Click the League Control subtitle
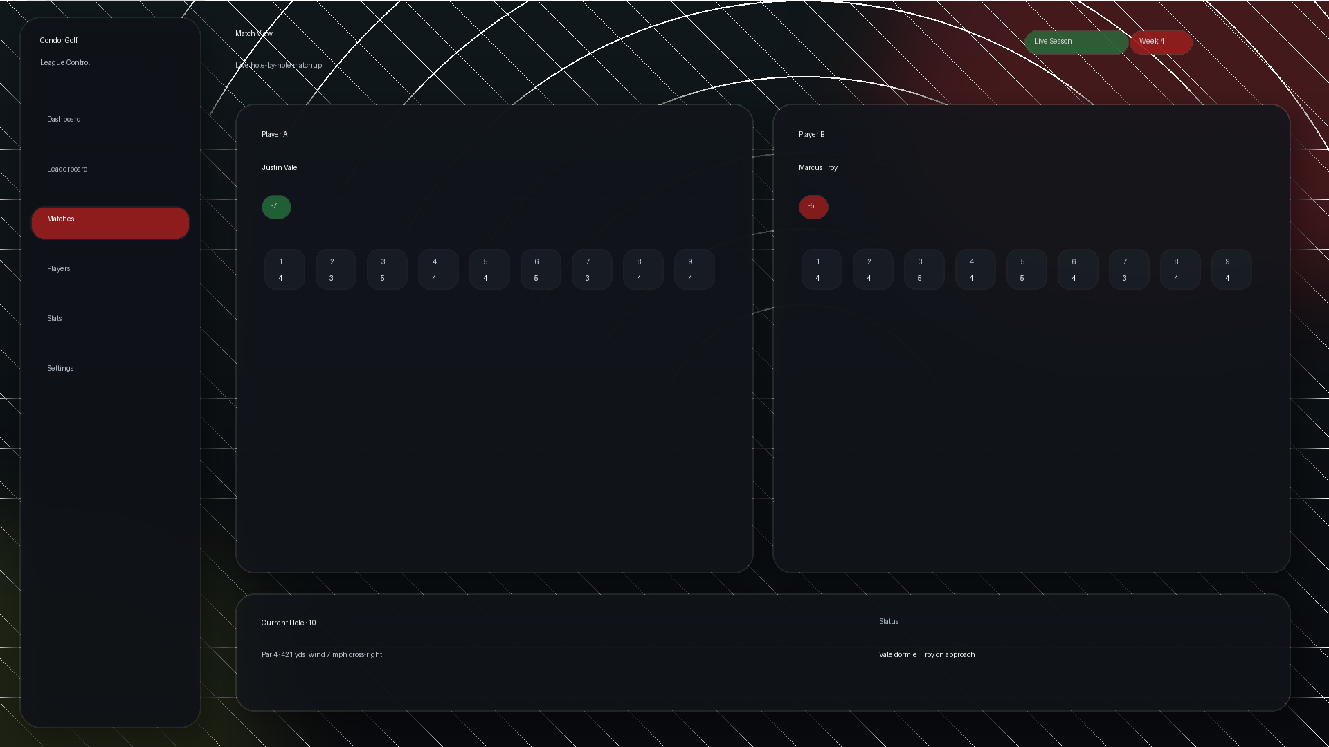This screenshot has height=747, width=1329. pyautogui.click(x=65, y=63)
